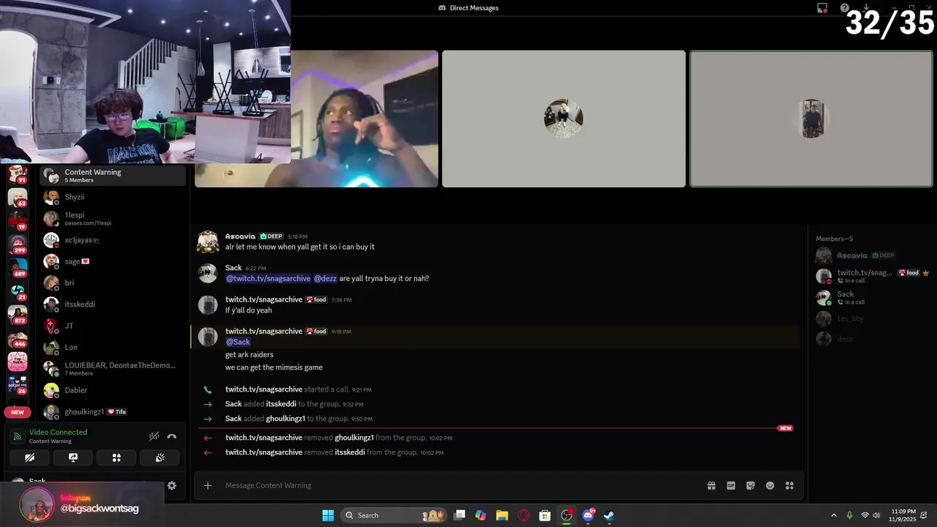Open Steam from taskbar

pyautogui.click(x=609, y=515)
